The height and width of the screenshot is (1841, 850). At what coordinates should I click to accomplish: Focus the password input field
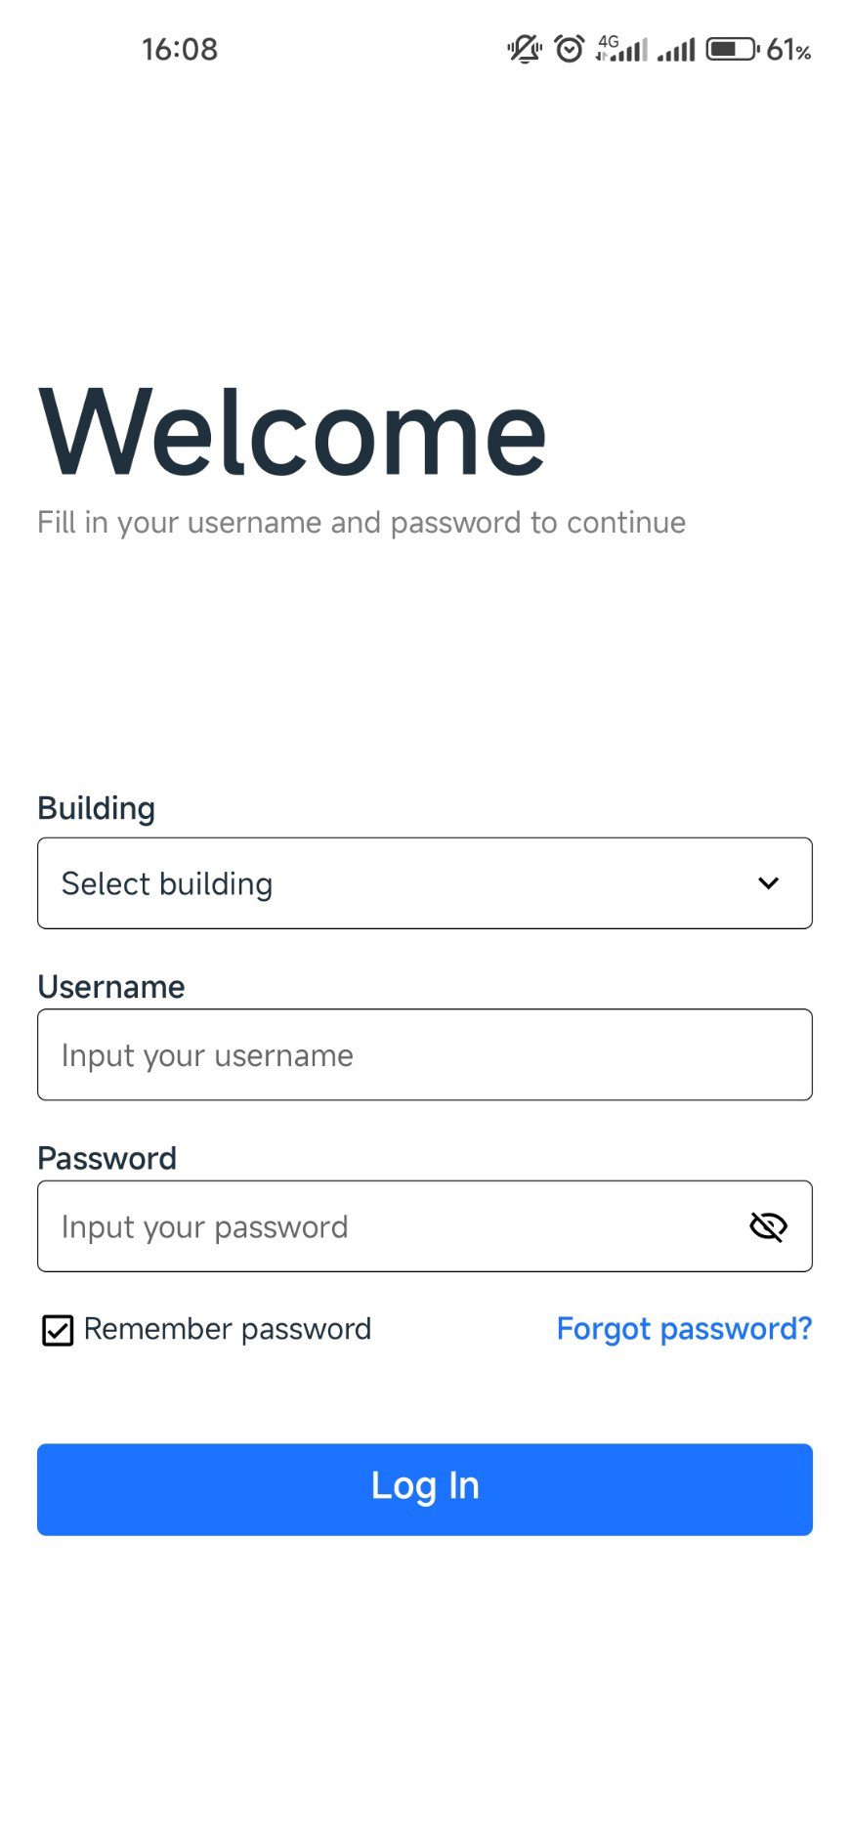391,1226
